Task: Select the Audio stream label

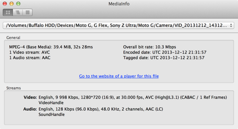Action: pyautogui.click(x=30, y=109)
